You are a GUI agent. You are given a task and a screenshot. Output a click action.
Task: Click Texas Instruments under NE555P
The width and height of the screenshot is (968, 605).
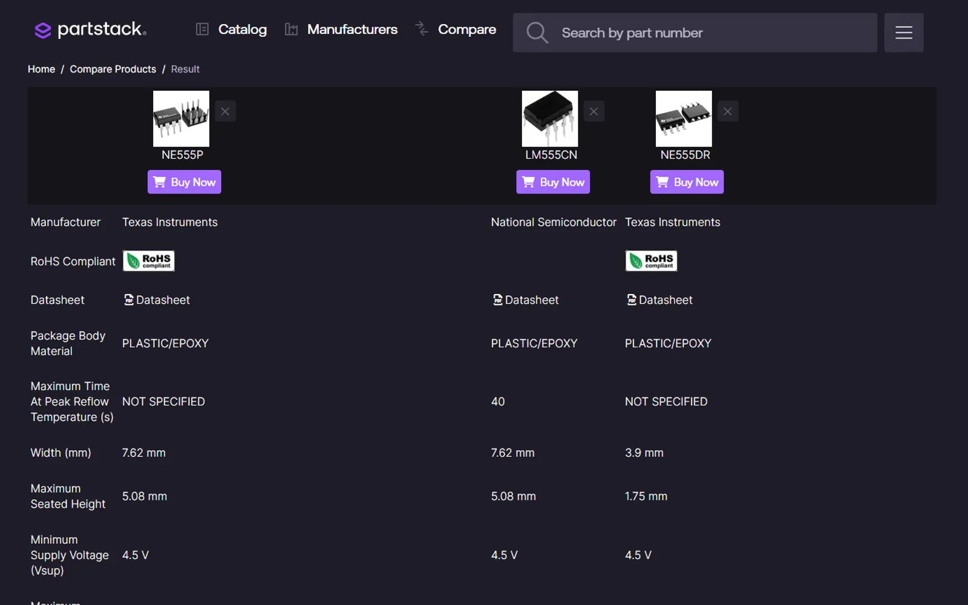[170, 222]
